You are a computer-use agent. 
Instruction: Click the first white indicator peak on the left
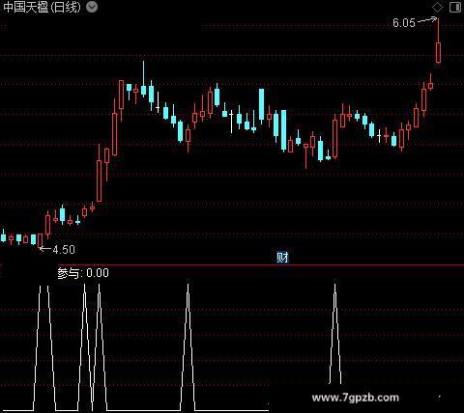[43, 347]
